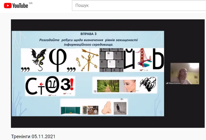Screen dimensions: 206x140
Task: Click the green chalkboard image
Action: (70, 110)
